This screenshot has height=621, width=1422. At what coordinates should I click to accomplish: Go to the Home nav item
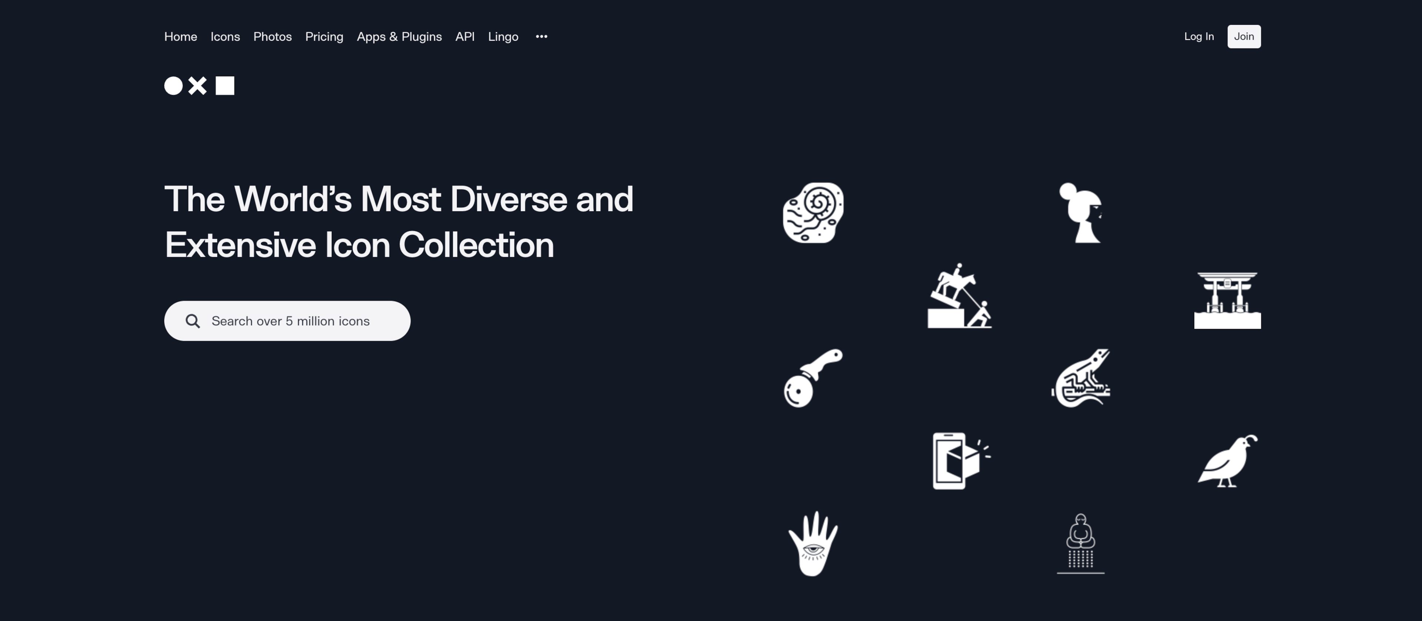[x=180, y=36]
